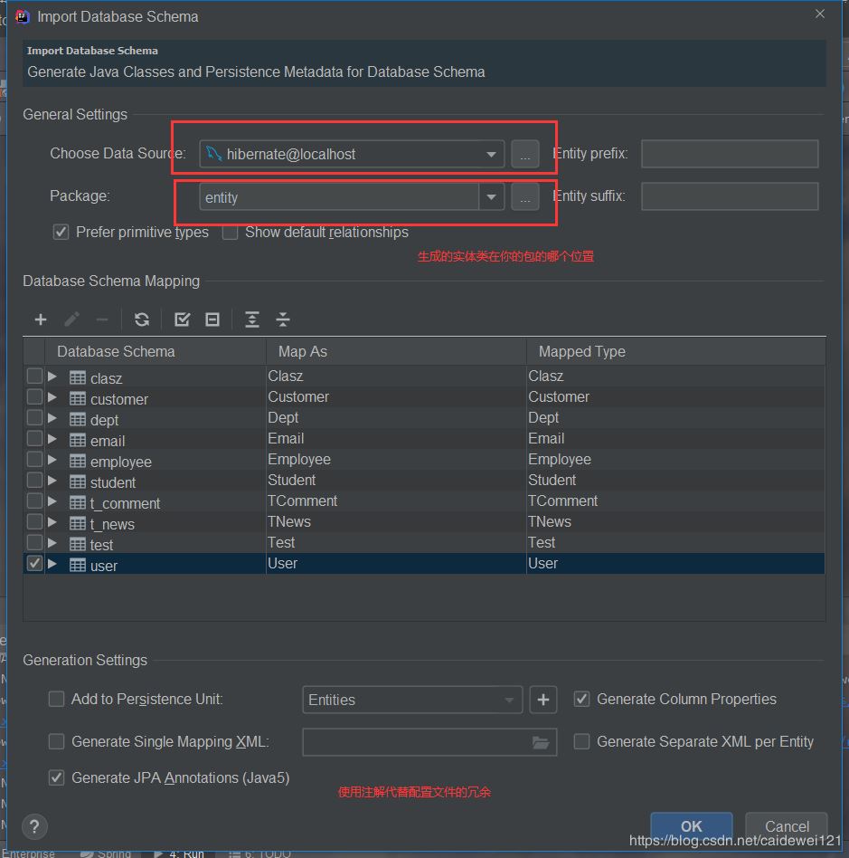
Task: Expand the employee table row
Action: coord(52,461)
